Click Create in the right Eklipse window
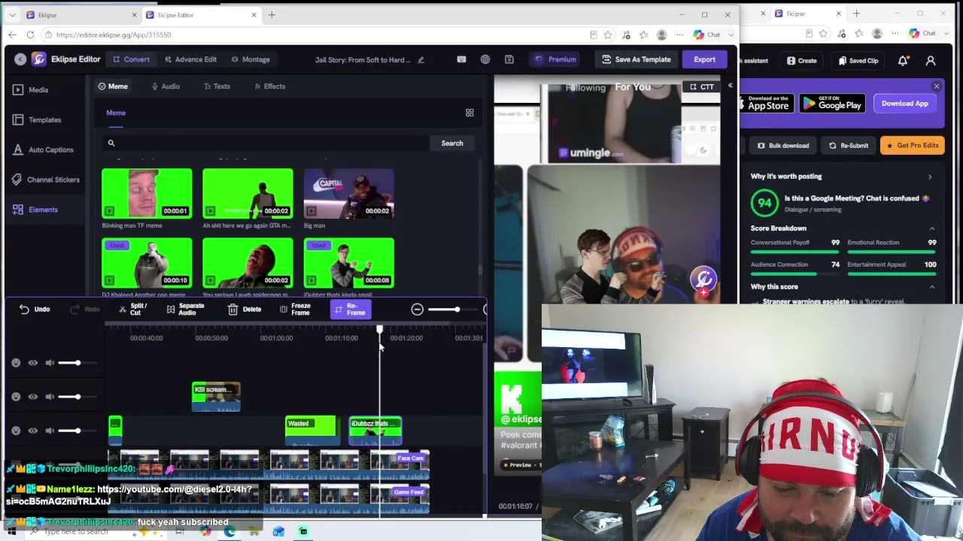Screen dimensions: 963x541 click(x=802, y=61)
